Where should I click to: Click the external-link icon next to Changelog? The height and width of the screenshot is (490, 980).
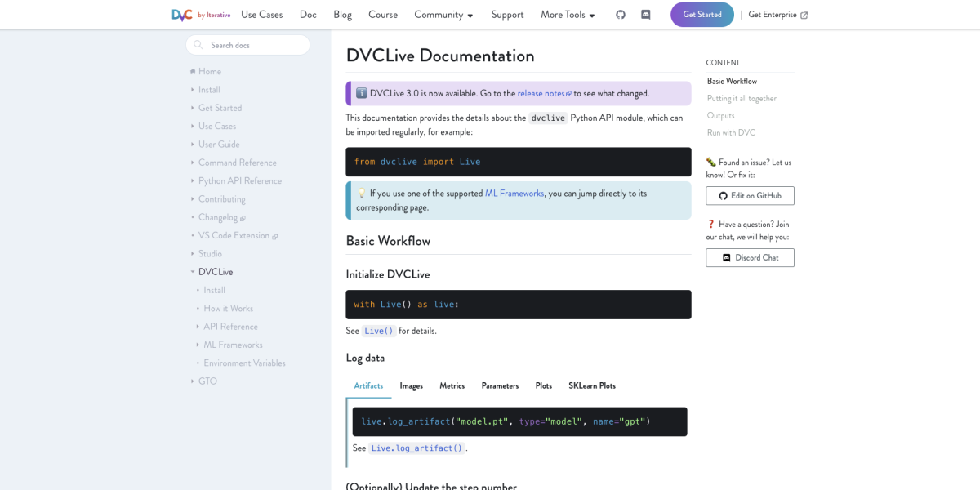(243, 217)
